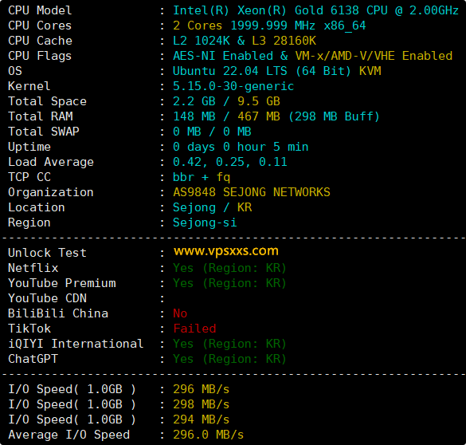Click the Uptime value text
Viewport: 466px width, 445px height.
241,147
